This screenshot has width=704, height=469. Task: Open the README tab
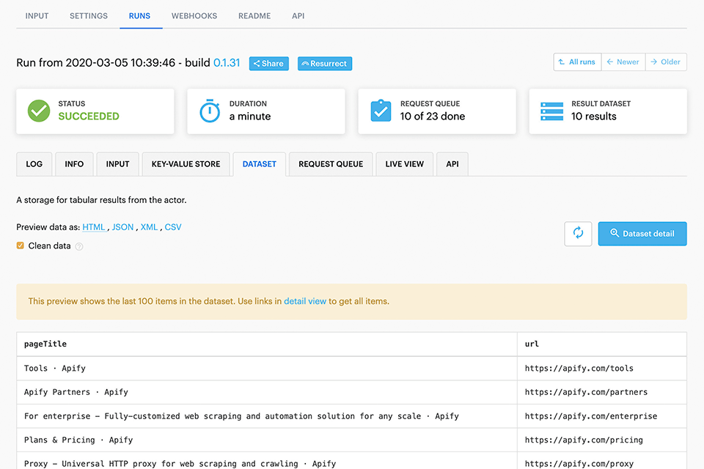(x=254, y=15)
